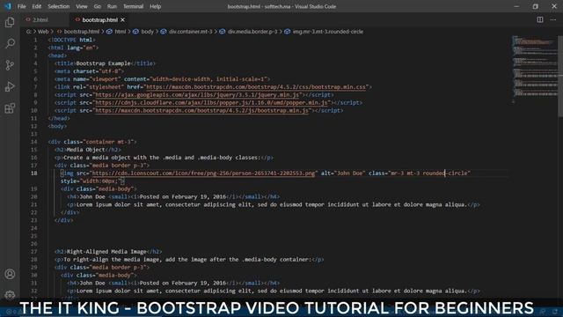Open the Terminal menu
The height and width of the screenshot is (317, 563).
tap(133, 6)
